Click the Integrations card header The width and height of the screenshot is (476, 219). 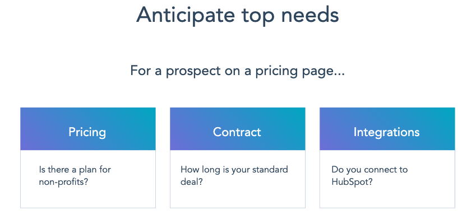387,129
